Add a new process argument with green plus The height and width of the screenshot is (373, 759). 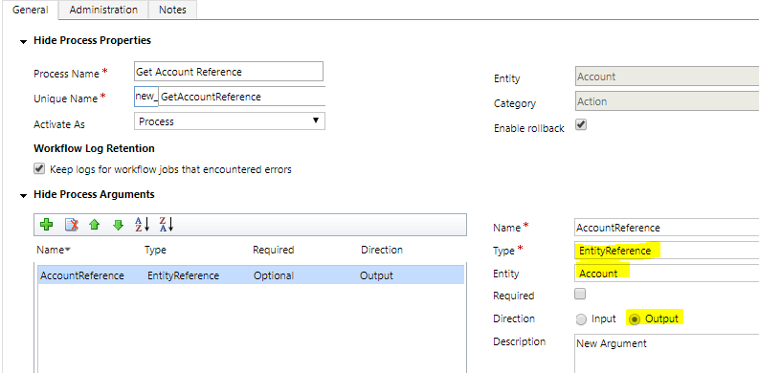click(x=47, y=225)
